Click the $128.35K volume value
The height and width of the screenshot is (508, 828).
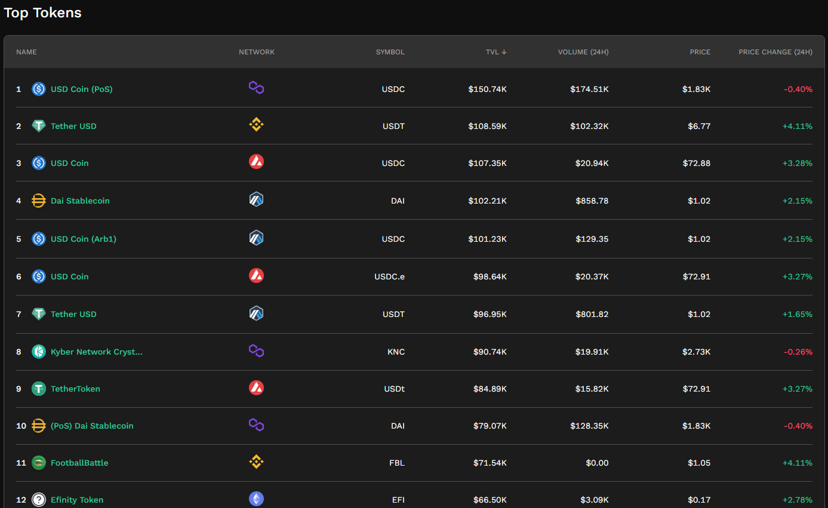(589, 426)
